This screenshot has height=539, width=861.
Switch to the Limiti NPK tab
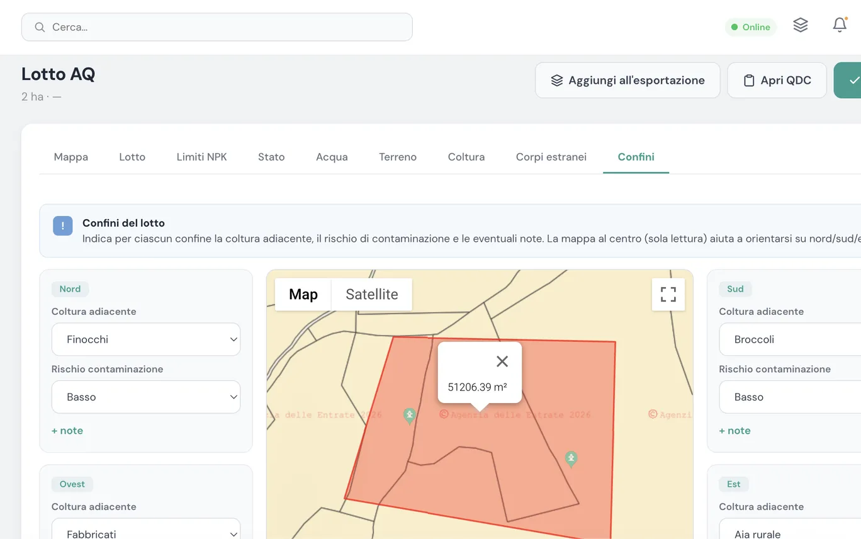pyautogui.click(x=201, y=157)
